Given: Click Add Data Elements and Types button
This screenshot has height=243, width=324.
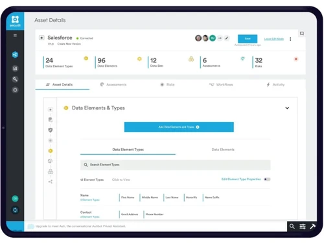Looking at the screenshot, I should tap(179, 127).
